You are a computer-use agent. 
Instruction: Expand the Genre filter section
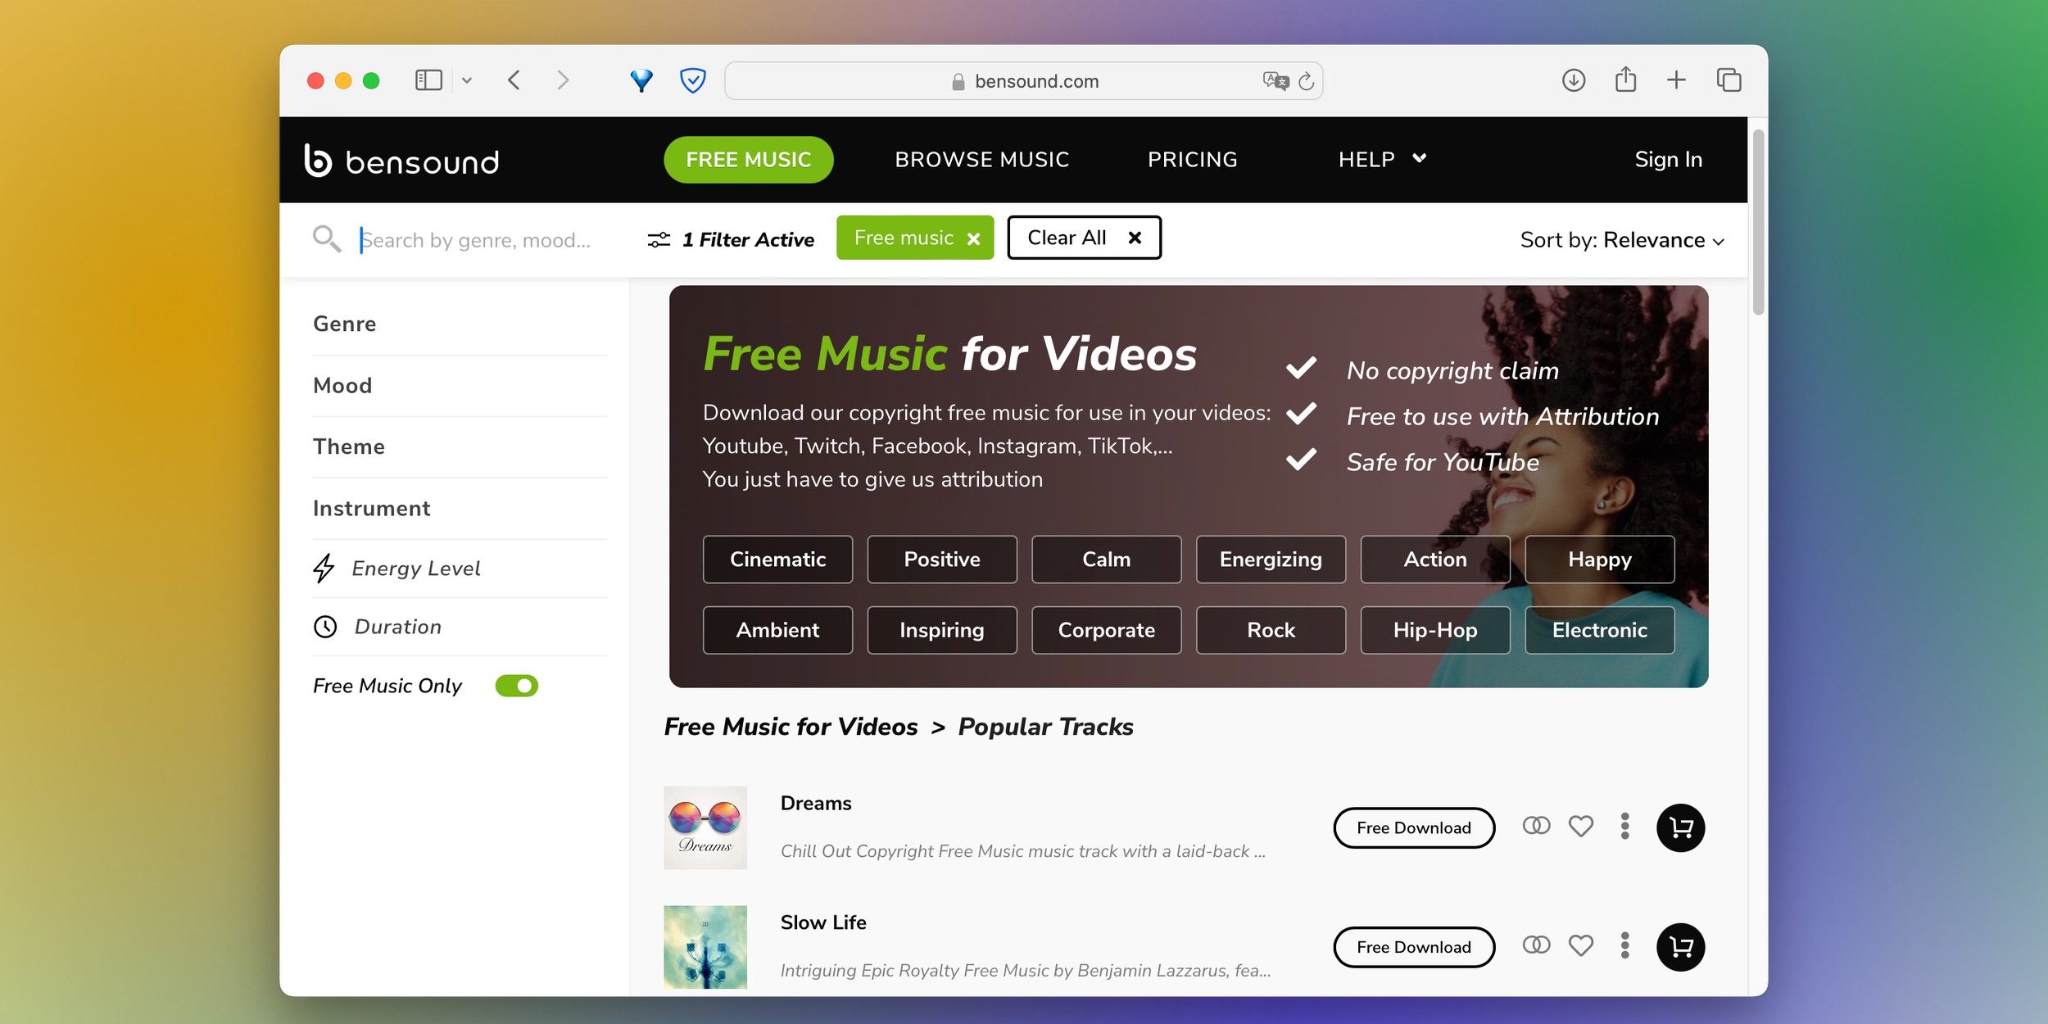(x=345, y=323)
